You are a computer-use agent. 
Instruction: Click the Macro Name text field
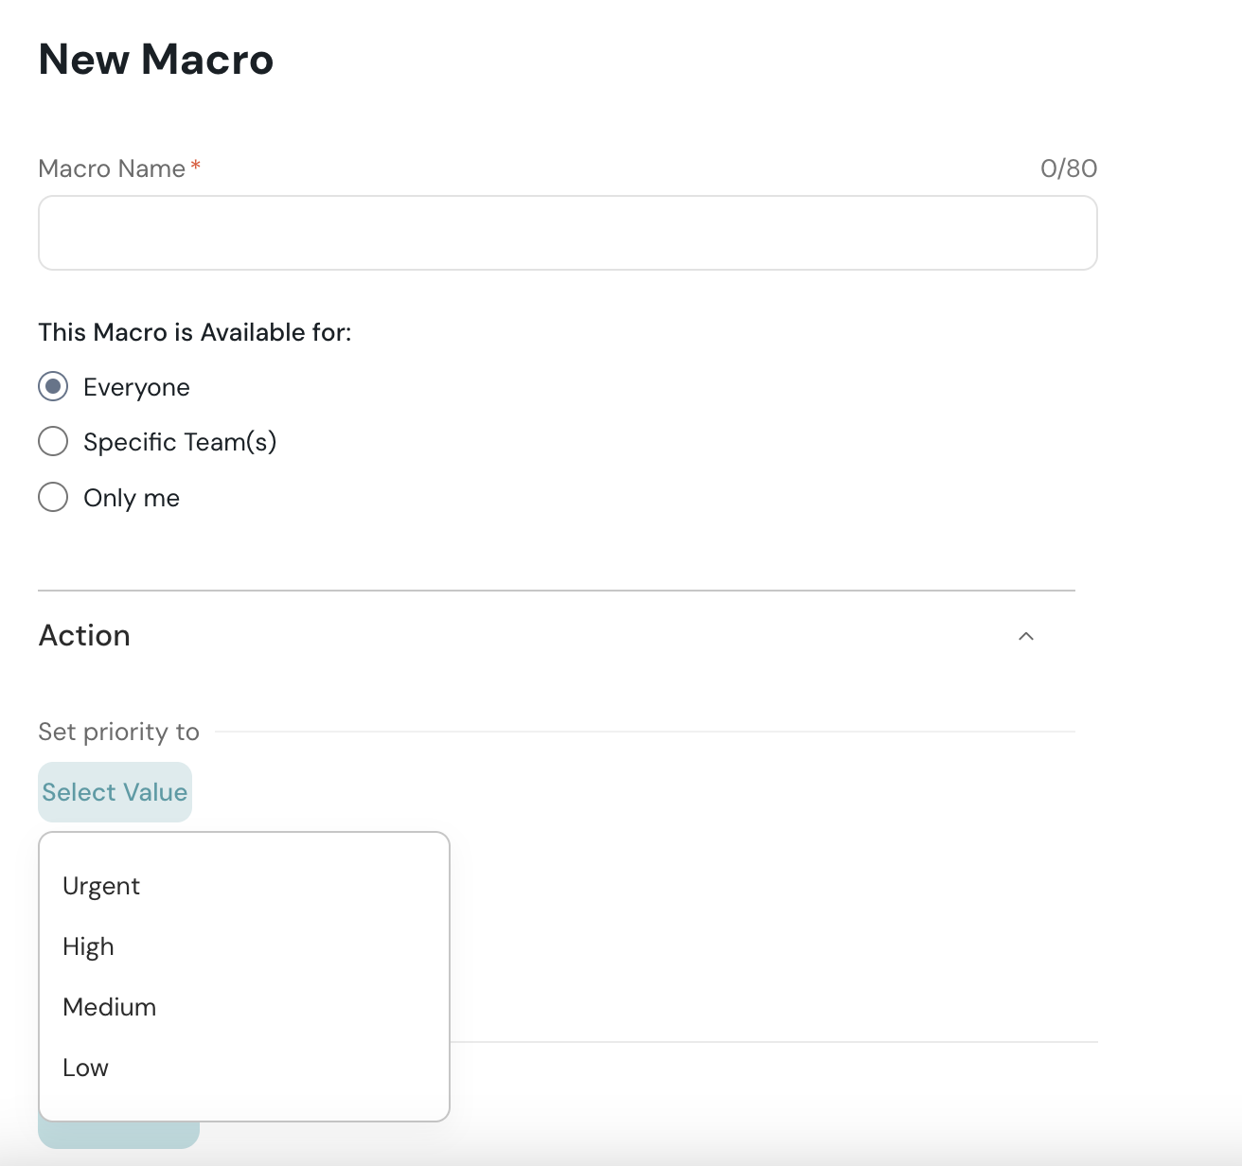click(x=567, y=233)
